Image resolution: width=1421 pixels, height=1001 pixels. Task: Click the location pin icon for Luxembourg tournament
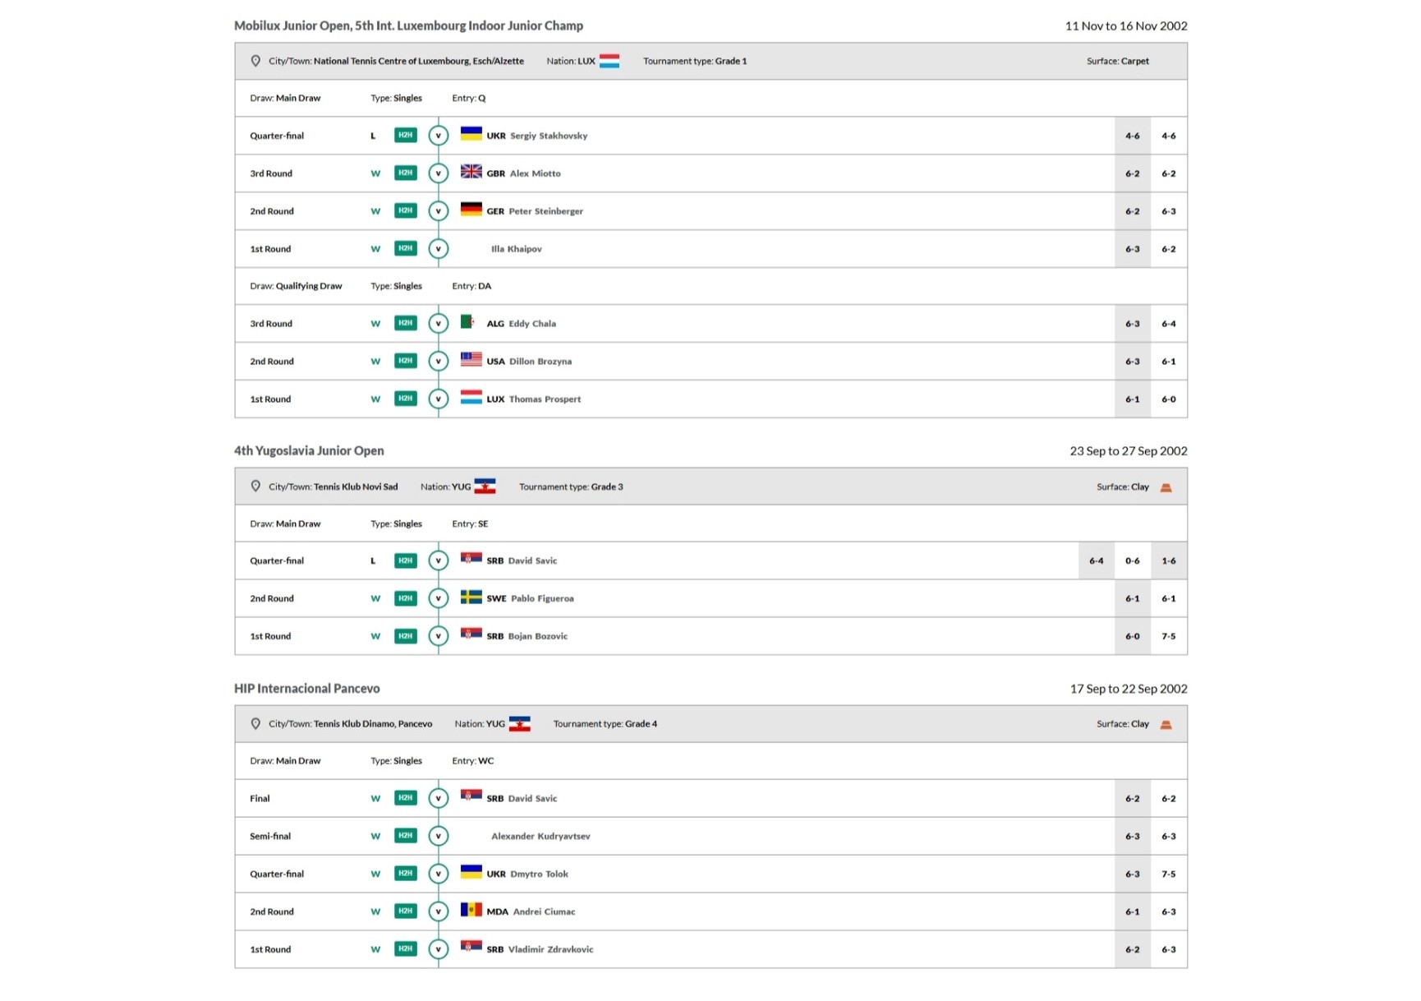click(255, 61)
